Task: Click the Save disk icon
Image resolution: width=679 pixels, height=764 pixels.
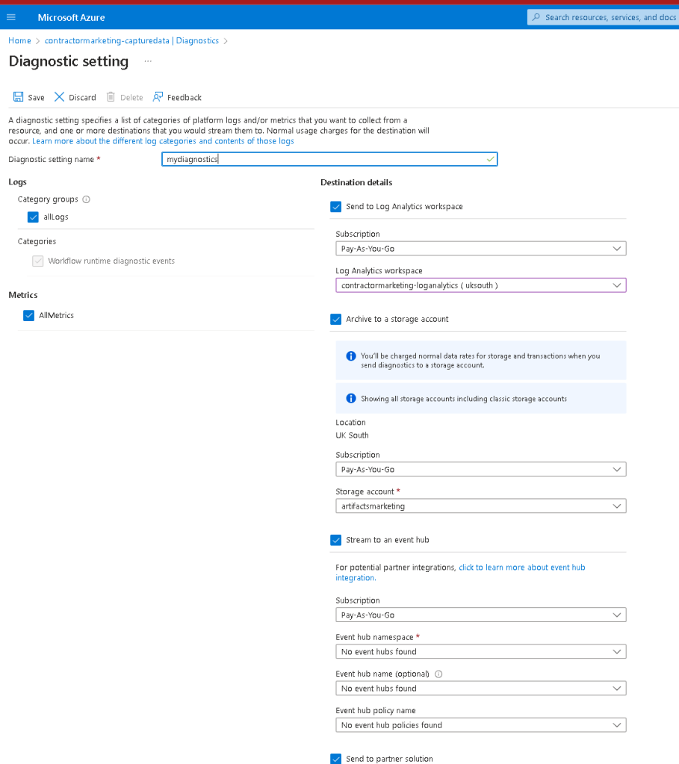Action: pos(18,97)
